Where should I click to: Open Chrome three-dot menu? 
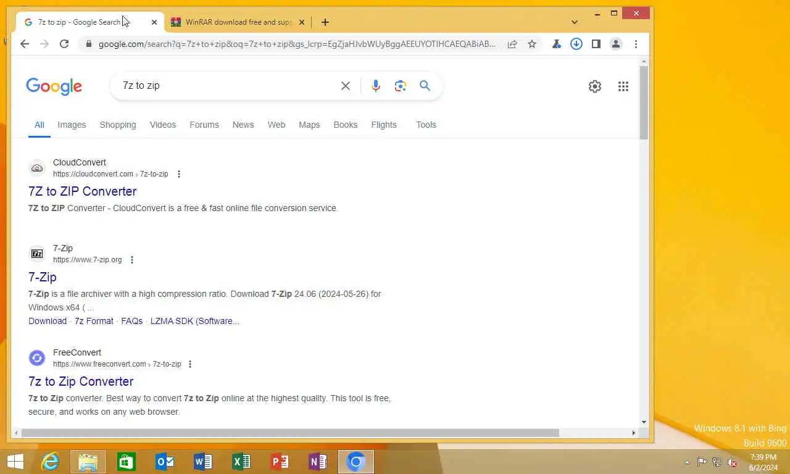636,44
